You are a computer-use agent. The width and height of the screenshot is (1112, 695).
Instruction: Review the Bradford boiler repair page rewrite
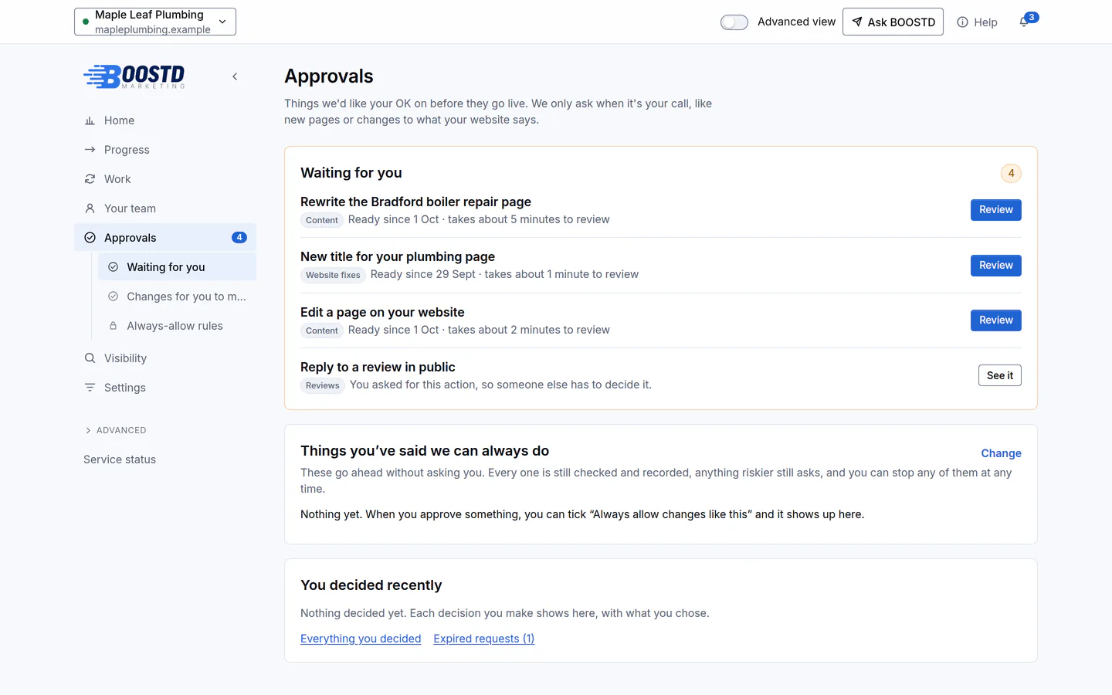pos(995,210)
